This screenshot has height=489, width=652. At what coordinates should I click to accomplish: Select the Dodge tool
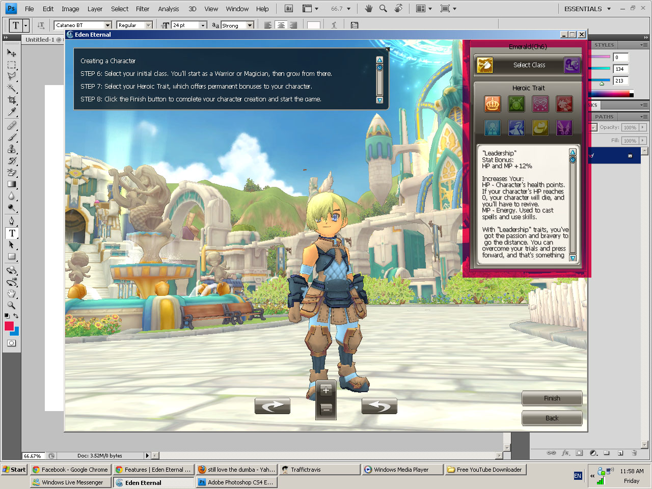(11, 208)
